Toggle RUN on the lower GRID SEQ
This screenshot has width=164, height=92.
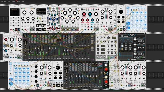[11, 68]
